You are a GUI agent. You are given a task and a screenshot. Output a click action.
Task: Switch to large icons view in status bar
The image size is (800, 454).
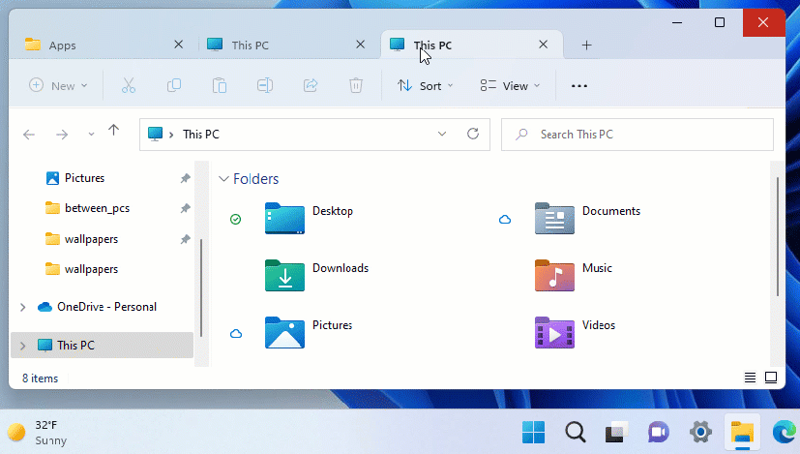pos(771,377)
